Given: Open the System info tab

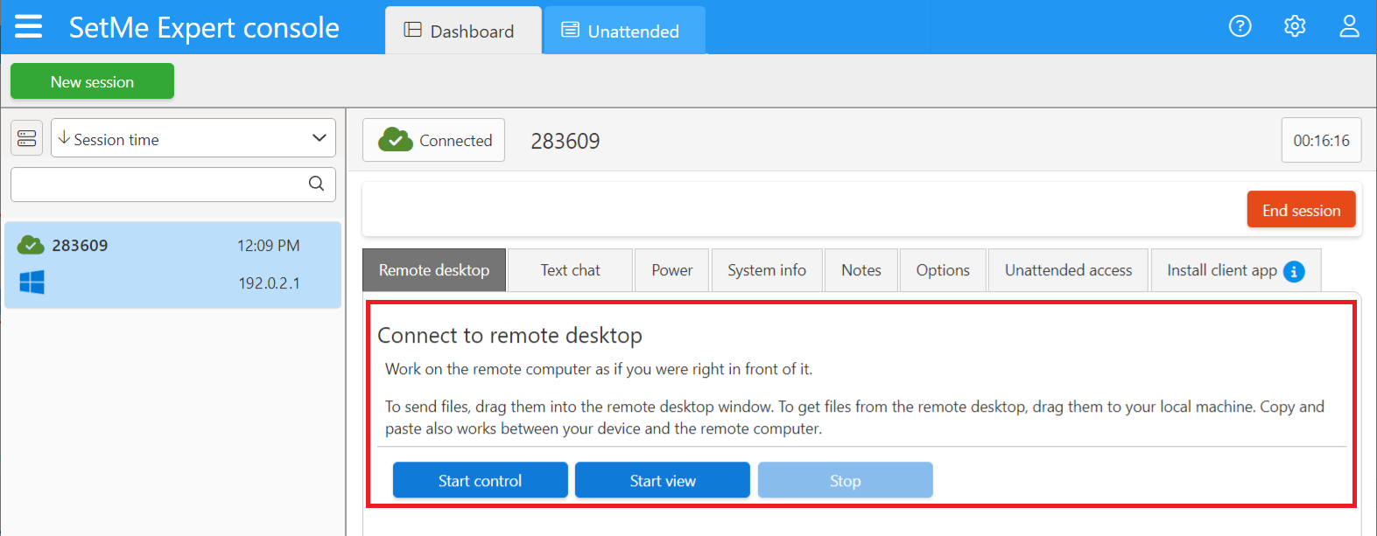Looking at the screenshot, I should (766, 270).
